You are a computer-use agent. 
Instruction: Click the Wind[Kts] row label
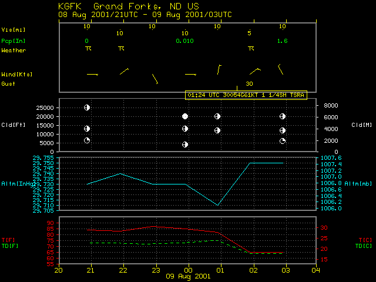pyautogui.click(x=17, y=75)
